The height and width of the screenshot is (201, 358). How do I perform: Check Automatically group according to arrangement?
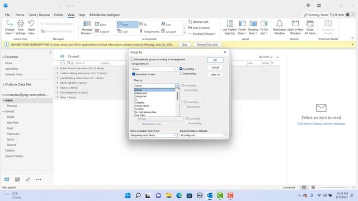point(131,59)
